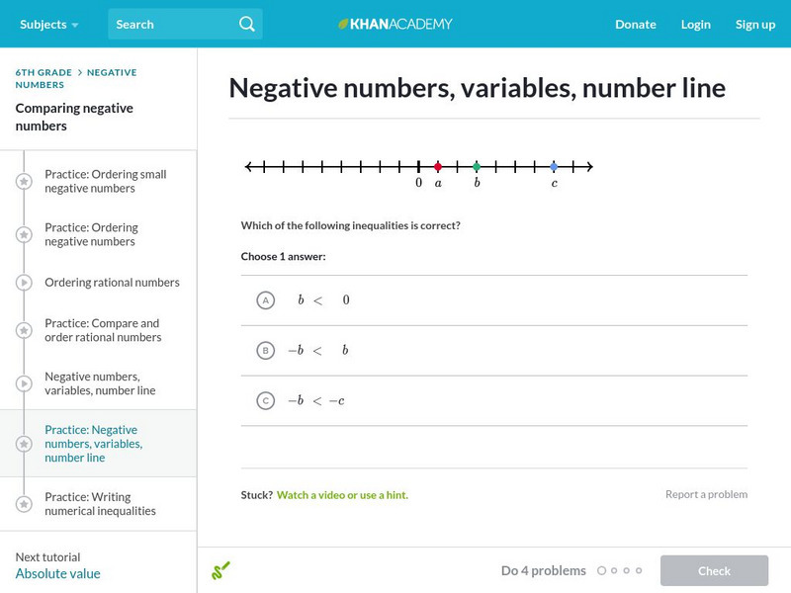Viewport: 791px width, 593px height.
Task: Click star icon beside Ordering small negative numbers
Action: coord(24,182)
